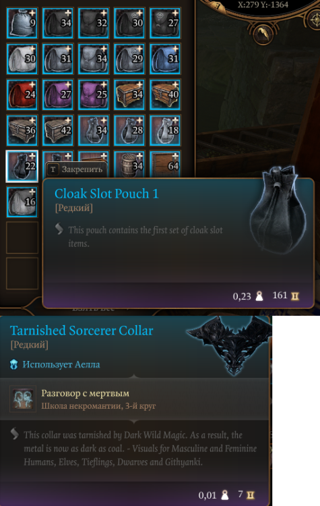Click the purple backpack showing 27
This screenshot has height=506, width=320.
click(x=58, y=95)
